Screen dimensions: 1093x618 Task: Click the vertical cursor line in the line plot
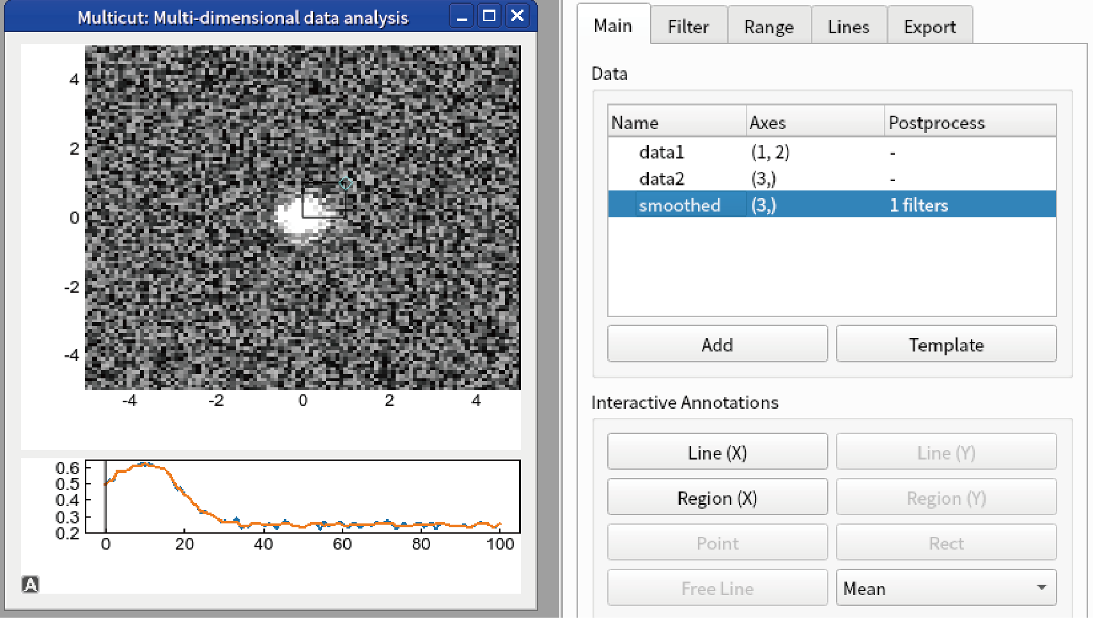105,497
